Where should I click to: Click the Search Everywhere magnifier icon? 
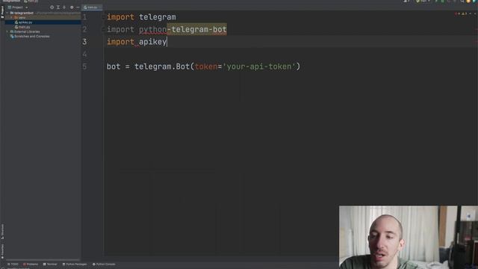462,1
